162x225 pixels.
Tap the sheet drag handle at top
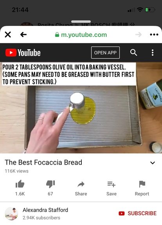81,22
